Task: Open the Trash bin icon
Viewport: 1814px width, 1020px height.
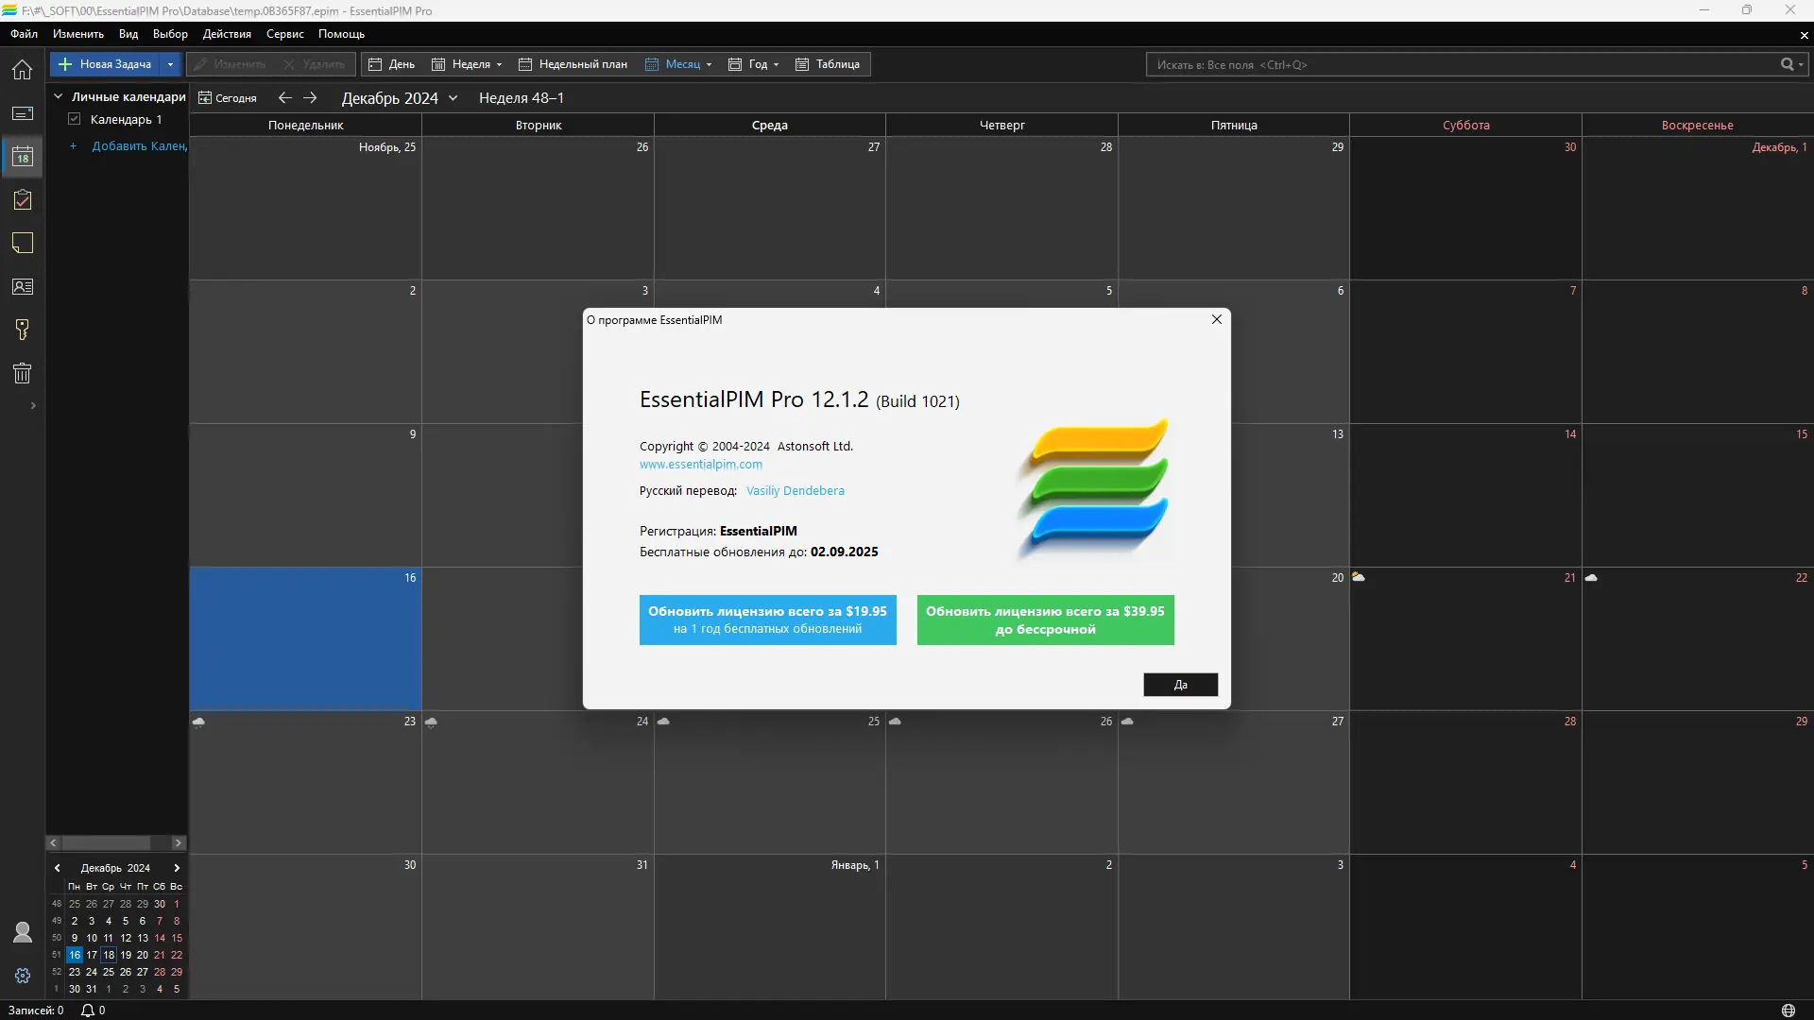Action: (x=22, y=373)
